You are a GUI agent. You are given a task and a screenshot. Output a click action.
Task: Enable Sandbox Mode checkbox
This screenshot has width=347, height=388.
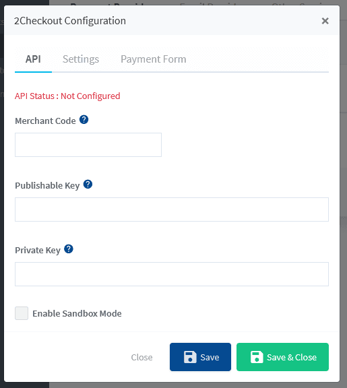pyautogui.click(x=22, y=313)
